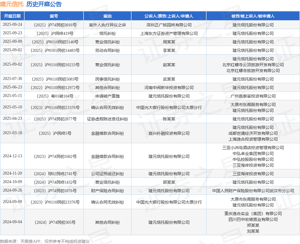Viewport: 300px width, 244px height.
Task: Click the date 2024-11-20
Action: tap(12, 173)
